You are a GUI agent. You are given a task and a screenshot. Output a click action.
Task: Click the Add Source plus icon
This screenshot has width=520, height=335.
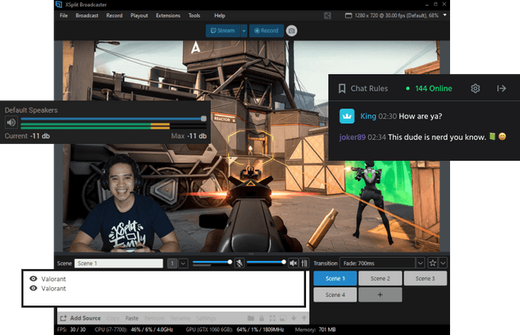click(64, 318)
